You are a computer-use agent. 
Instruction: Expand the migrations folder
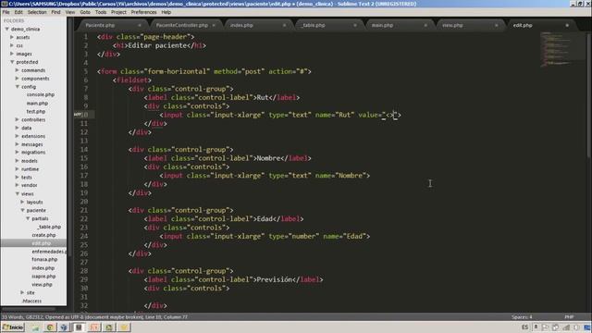point(17,152)
